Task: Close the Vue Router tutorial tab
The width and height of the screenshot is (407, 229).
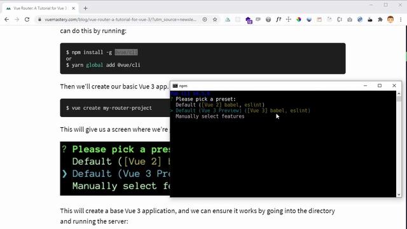Action: pyautogui.click(x=74, y=8)
